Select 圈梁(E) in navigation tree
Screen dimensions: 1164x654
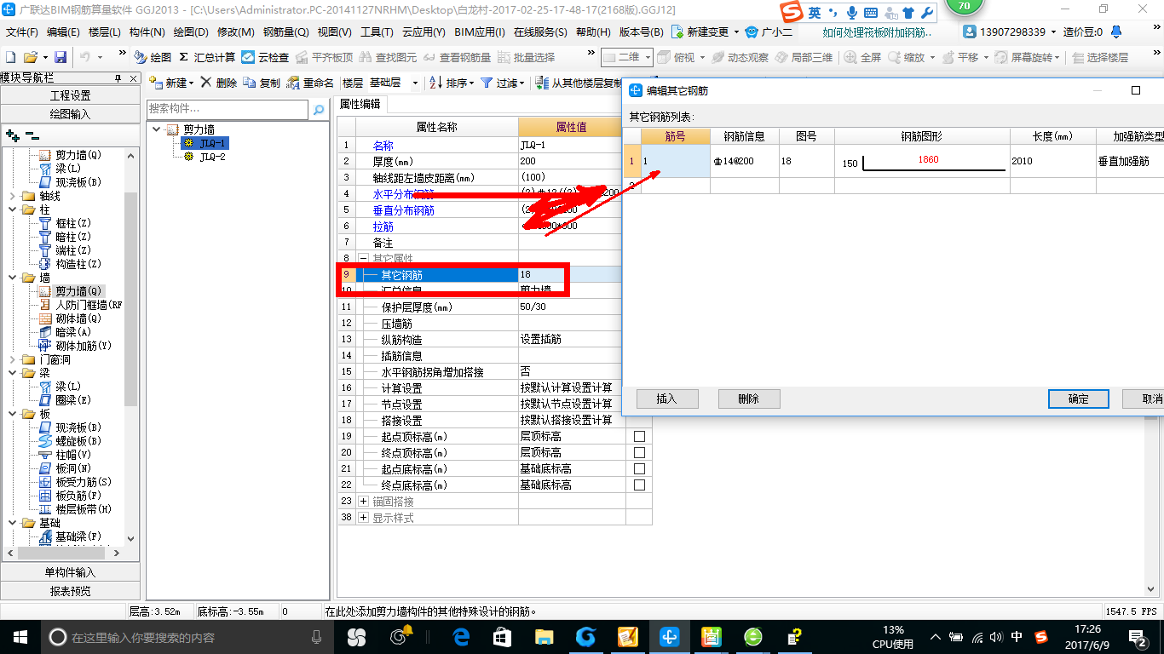pos(72,400)
